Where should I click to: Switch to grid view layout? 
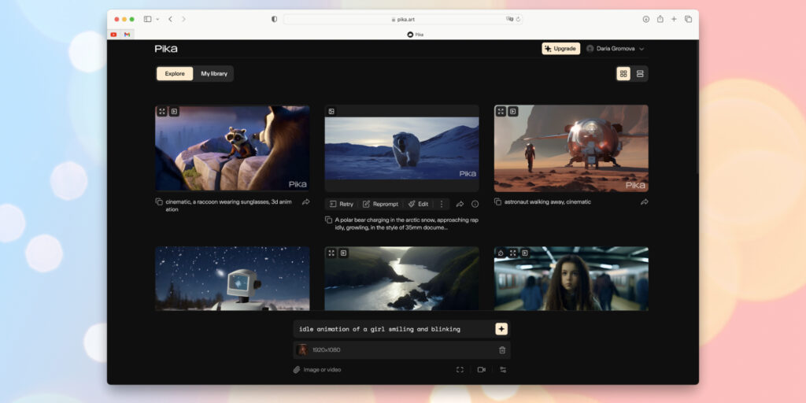623,73
